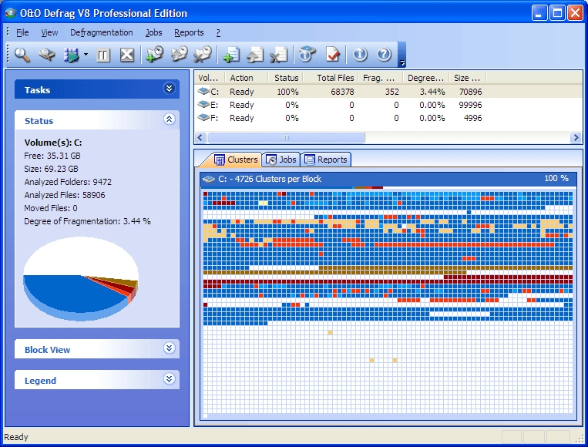
Task: Click the magnifier Analyze toolbar icon
Action: coord(22,55)
